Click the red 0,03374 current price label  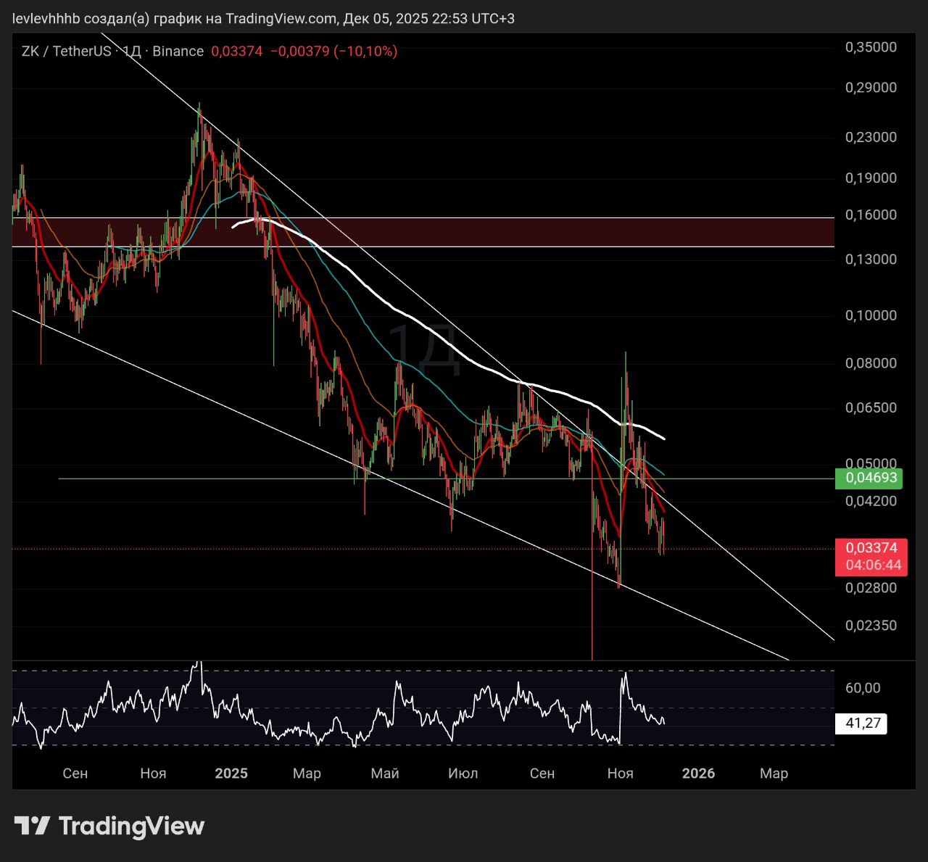872,548
